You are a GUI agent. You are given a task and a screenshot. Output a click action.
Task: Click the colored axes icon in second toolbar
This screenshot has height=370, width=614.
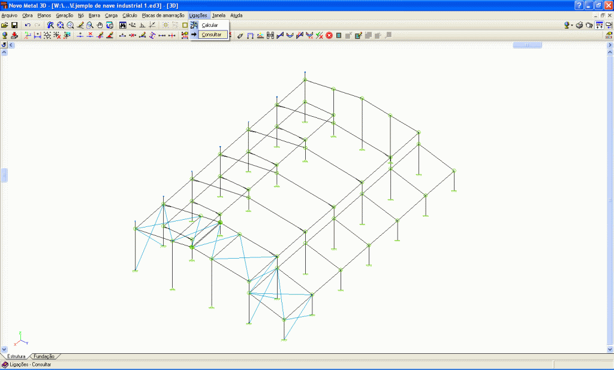28,35
